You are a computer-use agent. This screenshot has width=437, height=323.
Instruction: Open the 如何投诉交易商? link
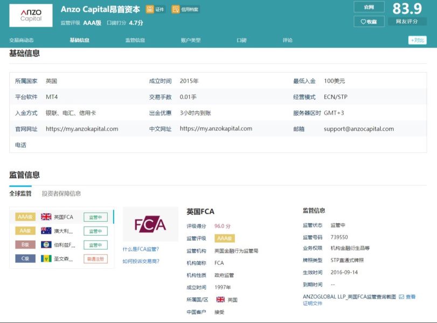point(141,261)
